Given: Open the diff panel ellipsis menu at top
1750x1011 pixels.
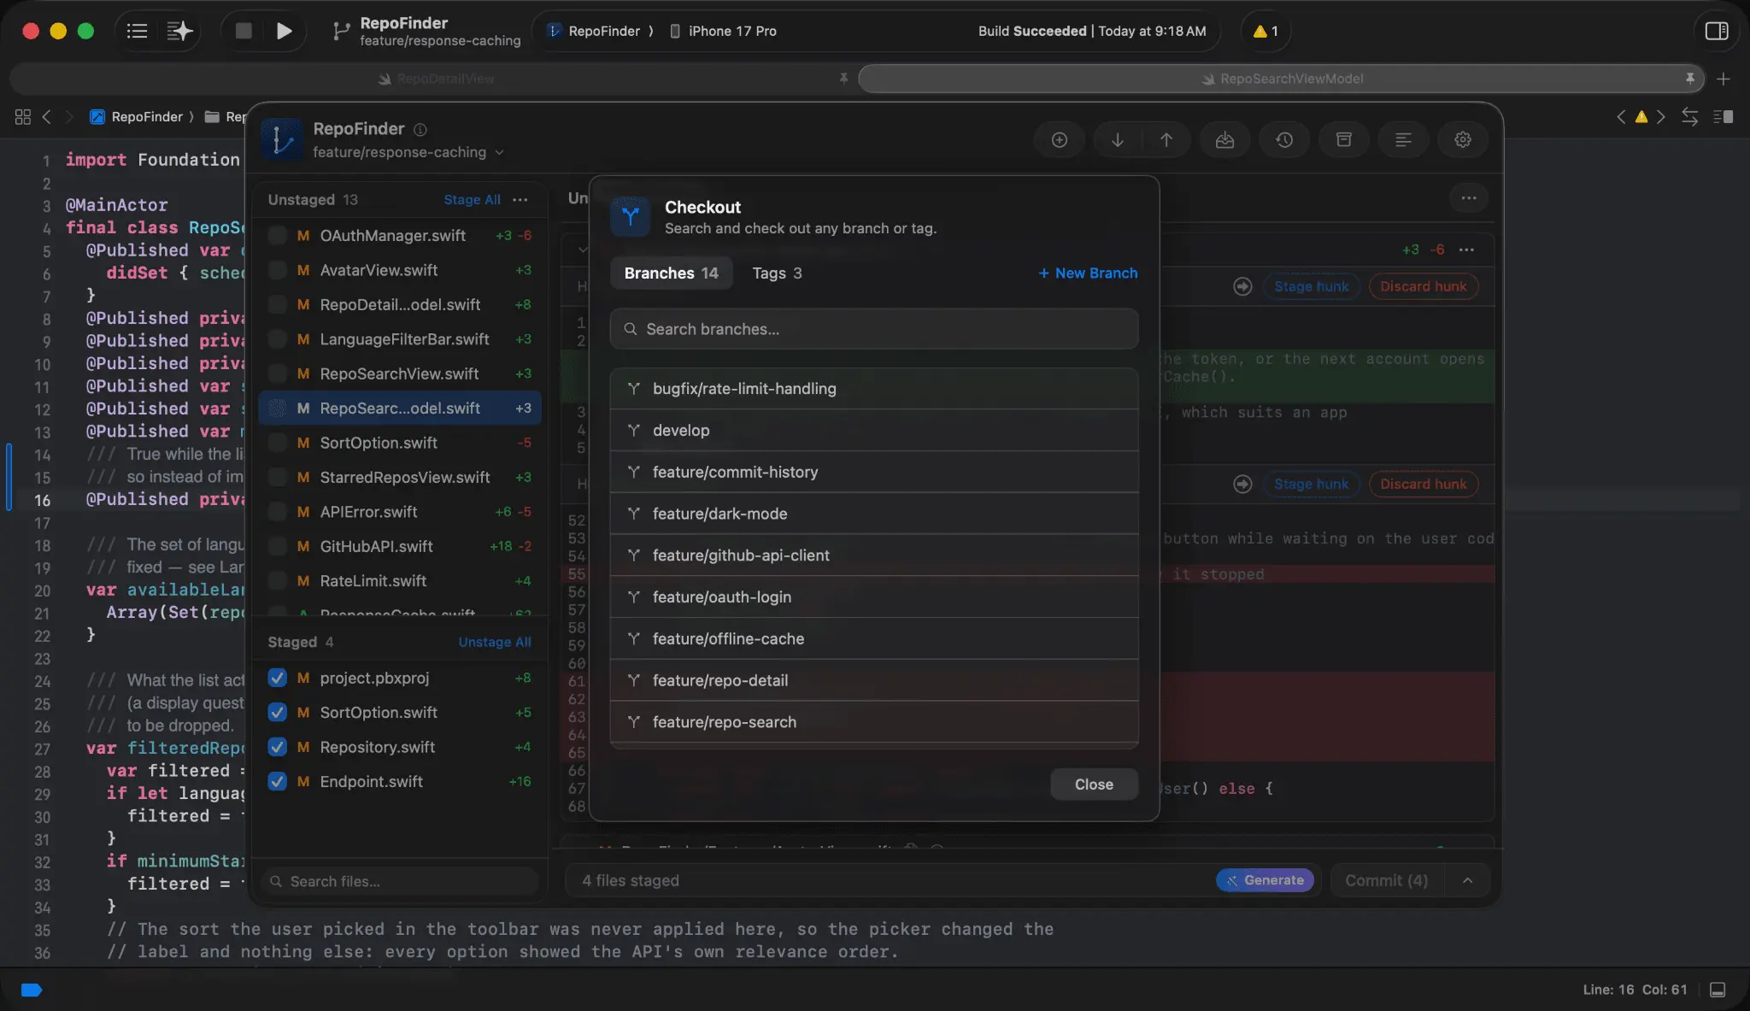Looking at the screenshot, I should tap(1469, 198).
